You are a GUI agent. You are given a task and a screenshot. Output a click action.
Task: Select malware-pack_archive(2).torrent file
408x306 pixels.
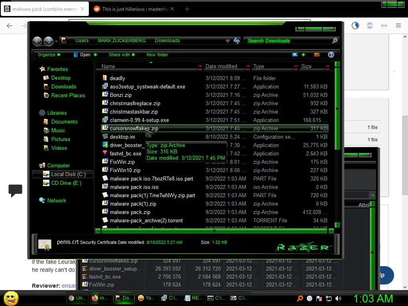click(146, 220)
